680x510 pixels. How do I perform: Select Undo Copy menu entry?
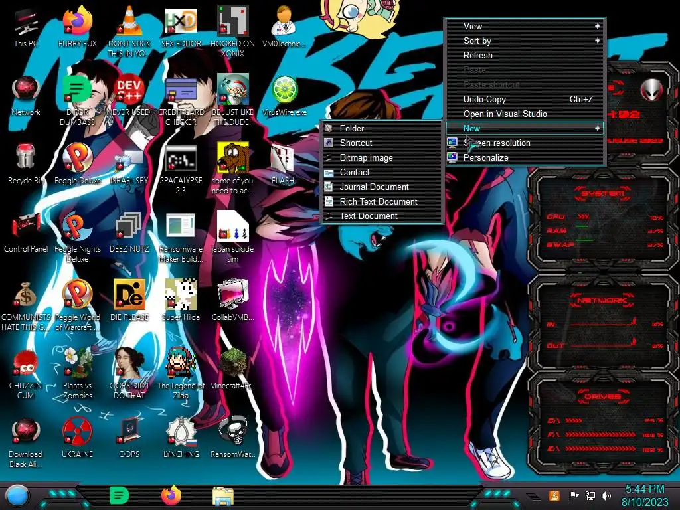click(525, 100)
